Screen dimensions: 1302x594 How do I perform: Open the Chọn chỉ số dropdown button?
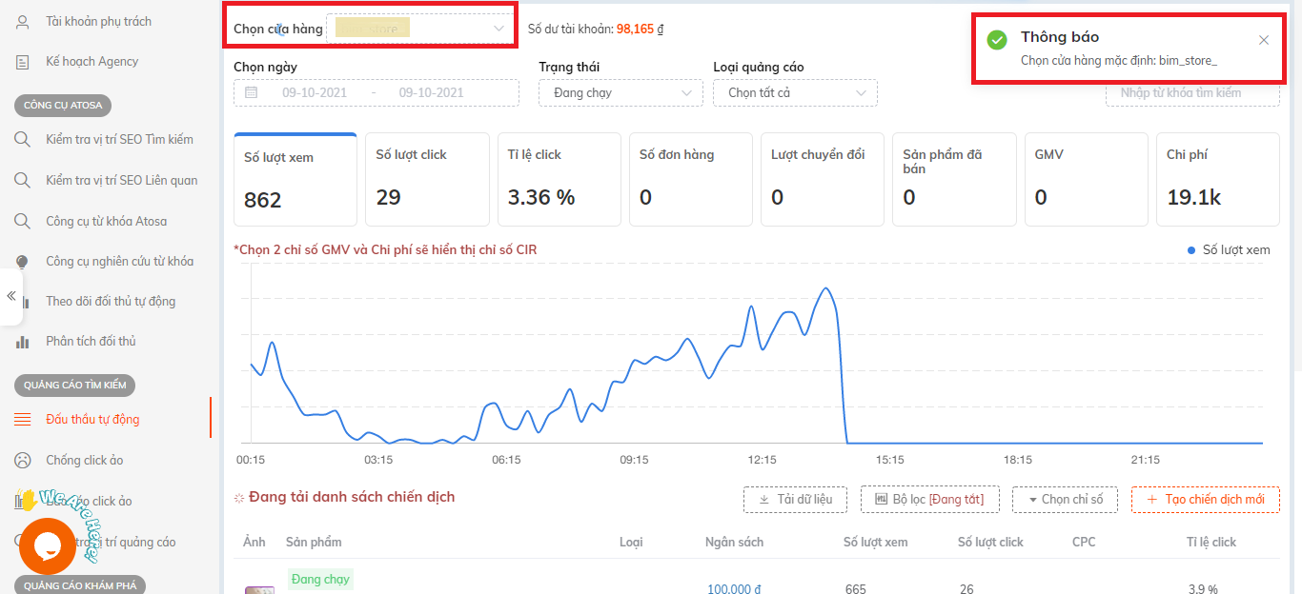[x=1064, y=500]
